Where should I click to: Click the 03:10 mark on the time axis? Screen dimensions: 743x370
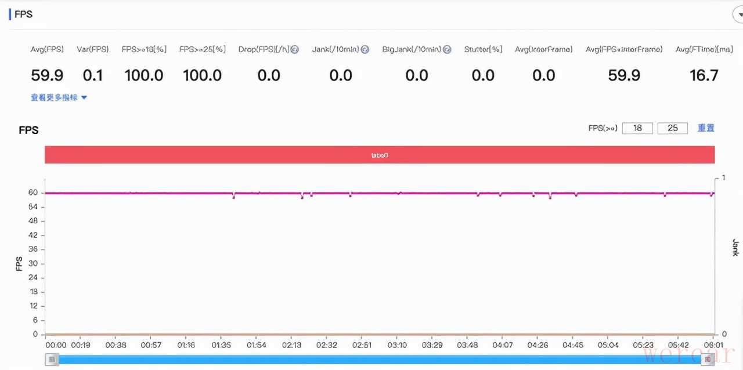pos(396,345)
